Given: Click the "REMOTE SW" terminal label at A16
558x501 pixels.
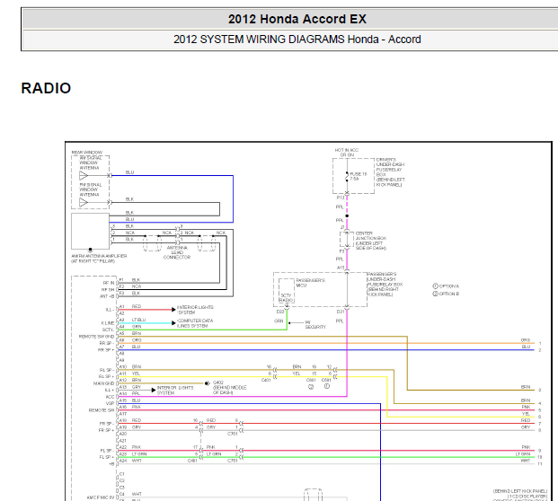Looking at the screenshot, I should 102,410.
